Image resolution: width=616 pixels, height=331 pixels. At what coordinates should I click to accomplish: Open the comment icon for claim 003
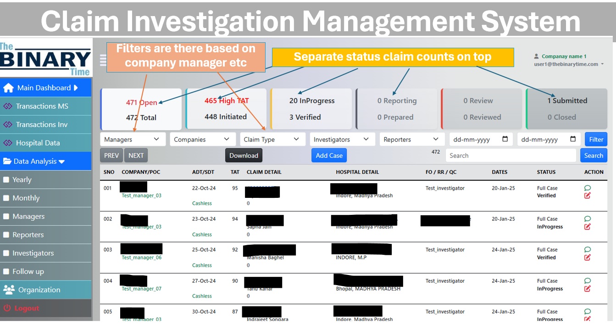click(587, 248)
